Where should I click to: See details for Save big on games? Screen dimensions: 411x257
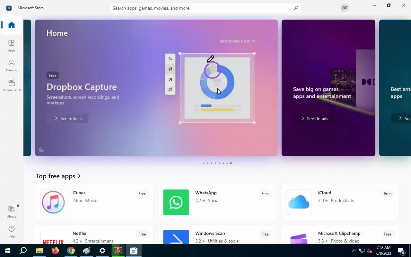point(314,119)
